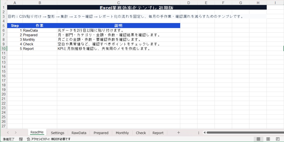Click the title cell Excel業務効率化テンプレ
Image resolution: width=284 pixels, height=142 pixels.
pyautogui.click(x=137, y=7)
